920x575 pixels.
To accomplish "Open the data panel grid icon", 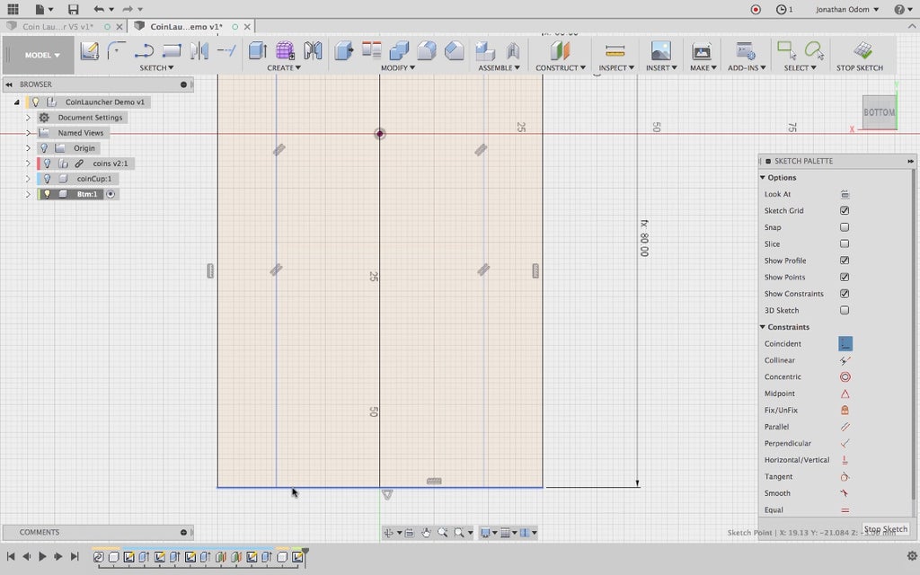I will tap(13, 9).
